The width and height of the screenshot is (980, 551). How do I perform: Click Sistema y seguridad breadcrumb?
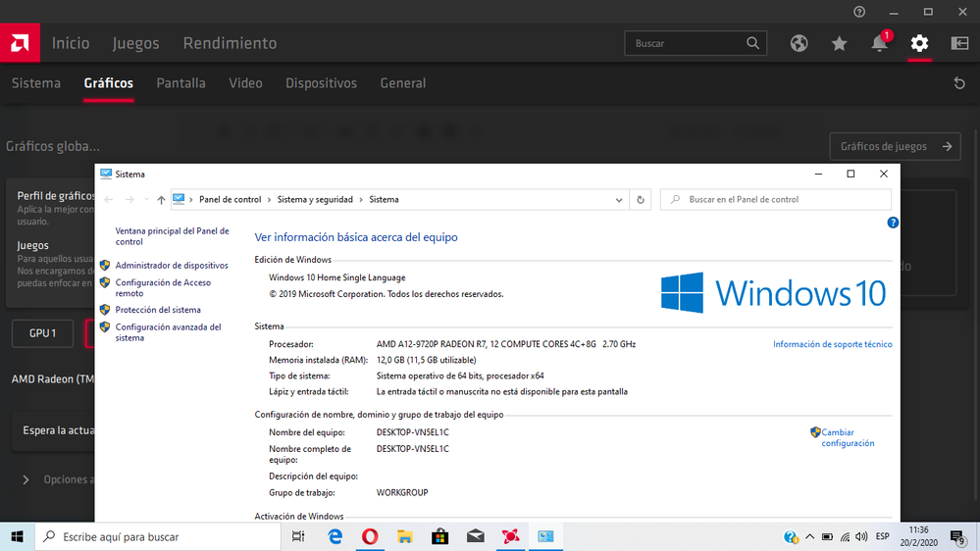(x=315, y=200)
